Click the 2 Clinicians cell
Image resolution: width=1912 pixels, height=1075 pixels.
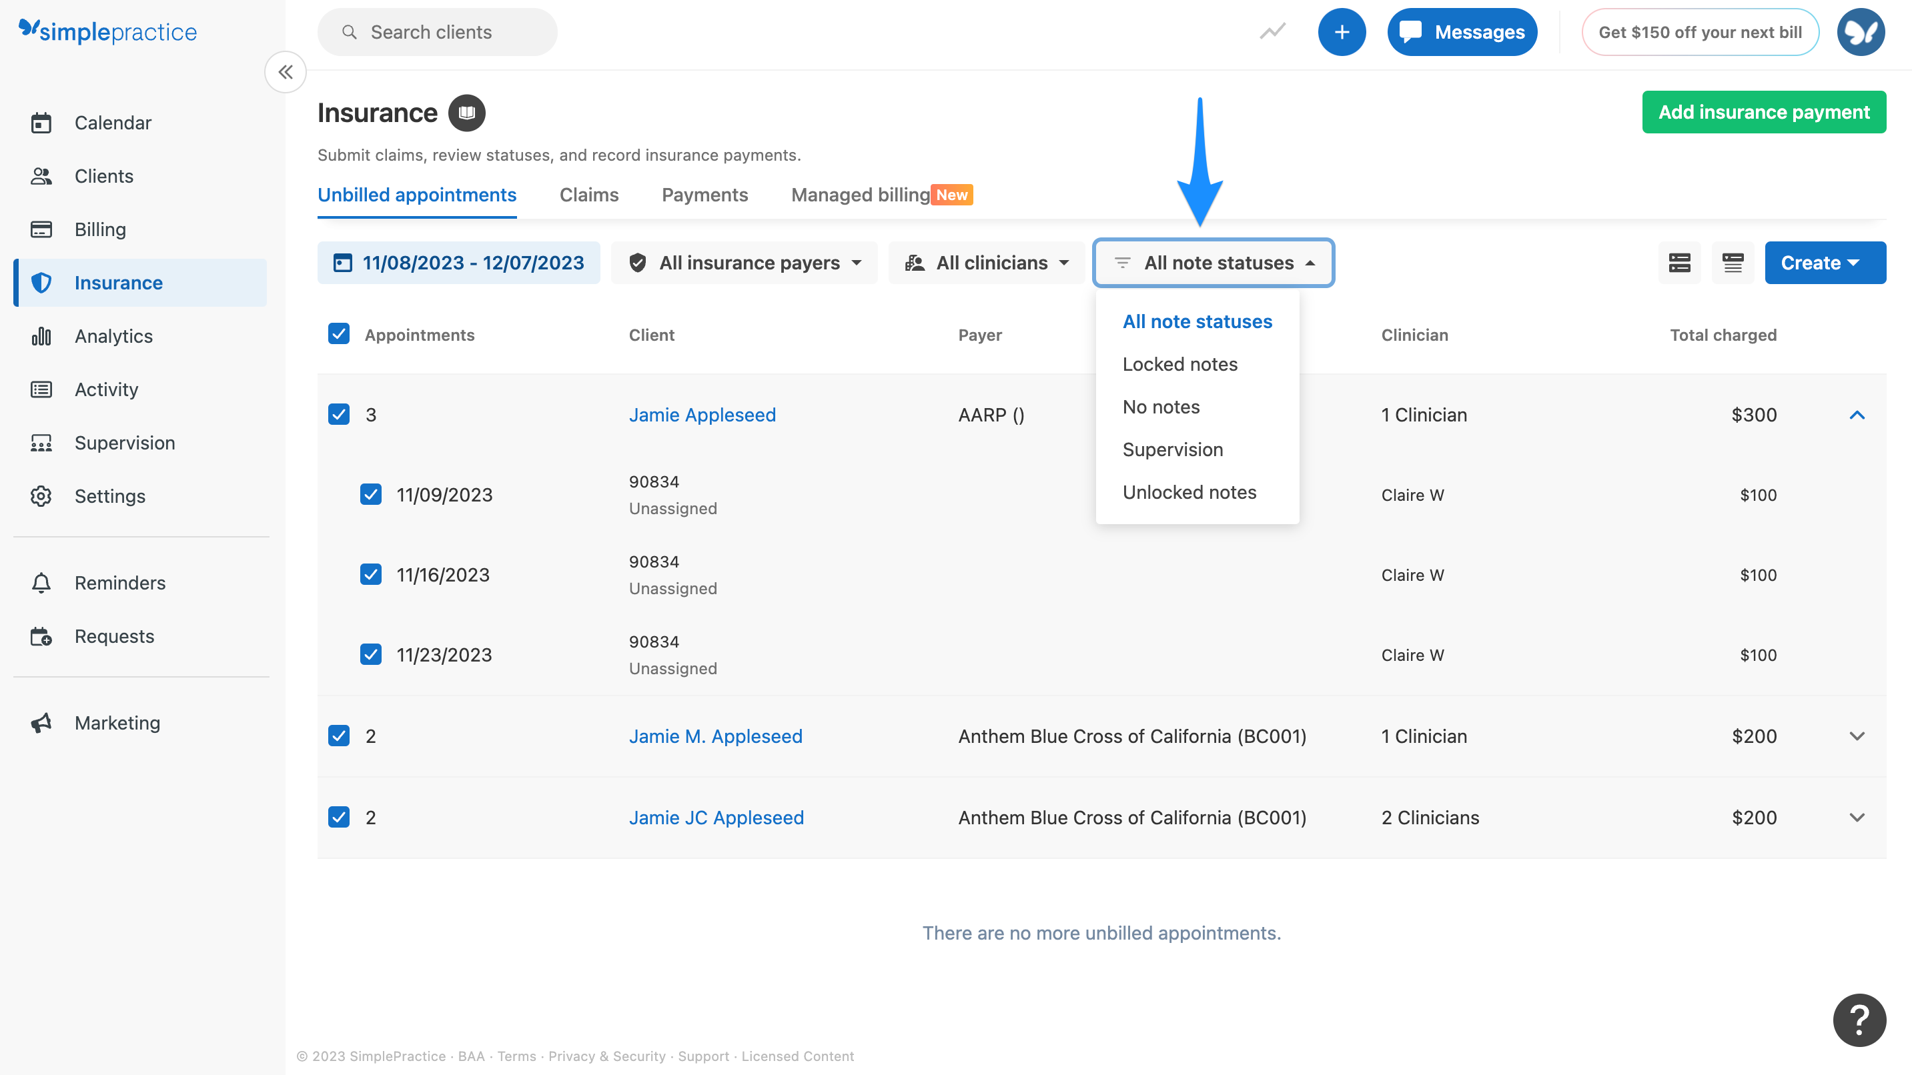(x=1430, y=818)
